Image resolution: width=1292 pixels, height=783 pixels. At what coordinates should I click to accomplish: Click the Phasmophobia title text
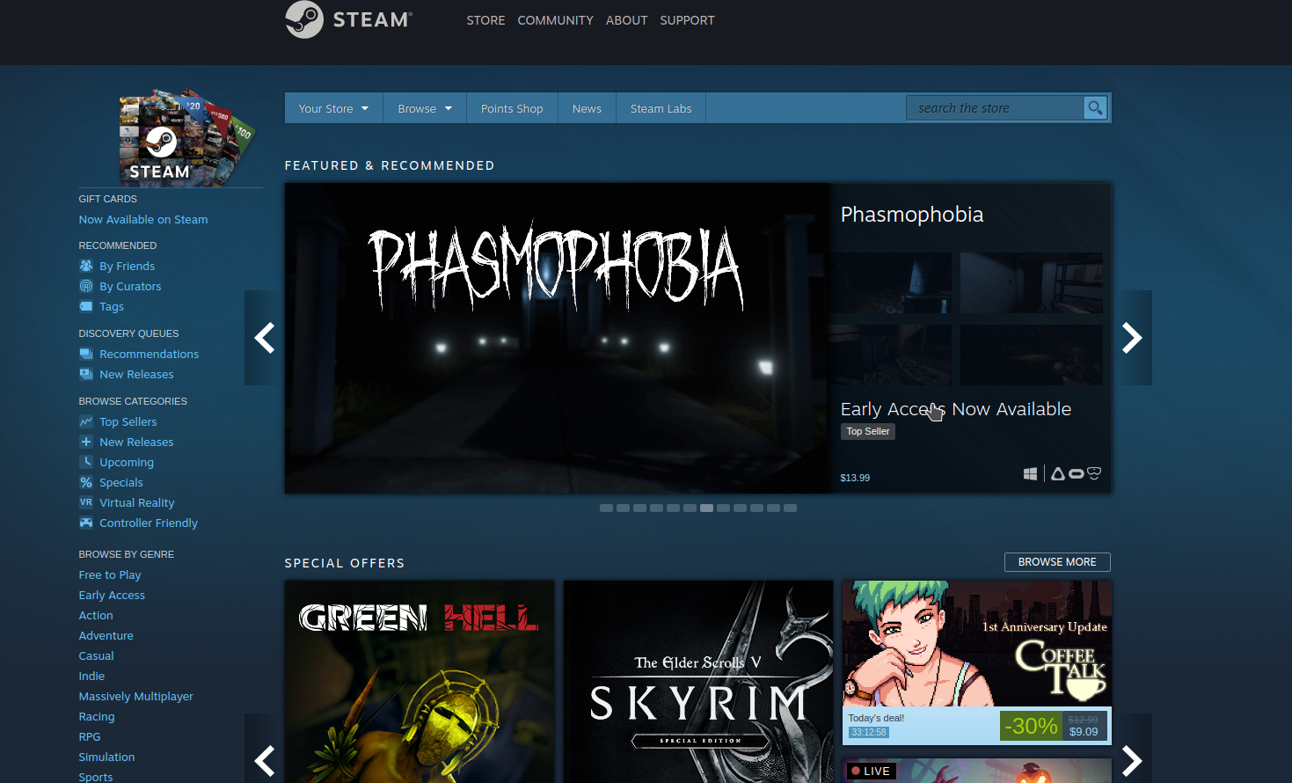point(912,215)
